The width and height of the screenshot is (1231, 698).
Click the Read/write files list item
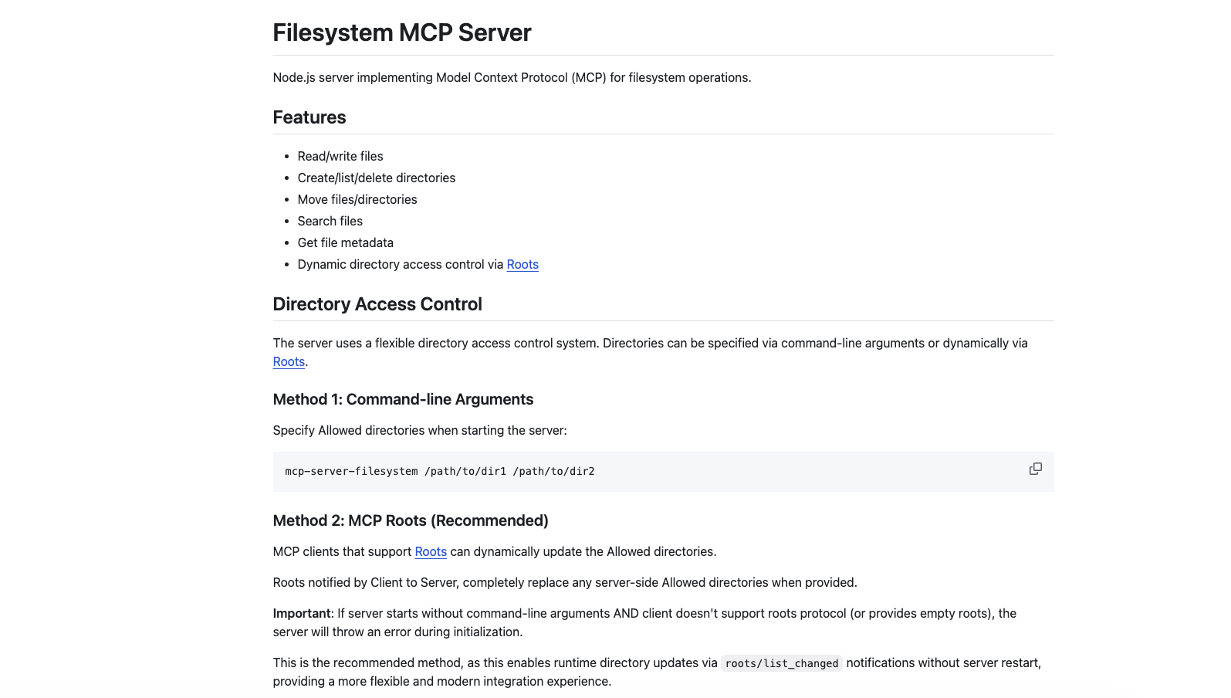(340, 156)
